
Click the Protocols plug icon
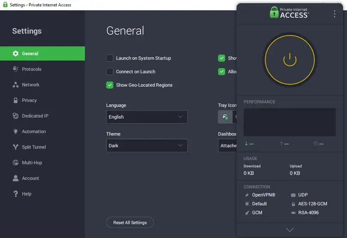click(x=15, y=69)
